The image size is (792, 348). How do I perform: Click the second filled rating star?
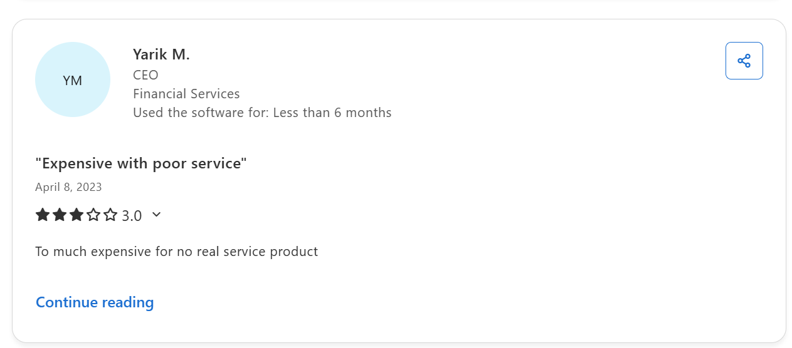tap(60, 215)
